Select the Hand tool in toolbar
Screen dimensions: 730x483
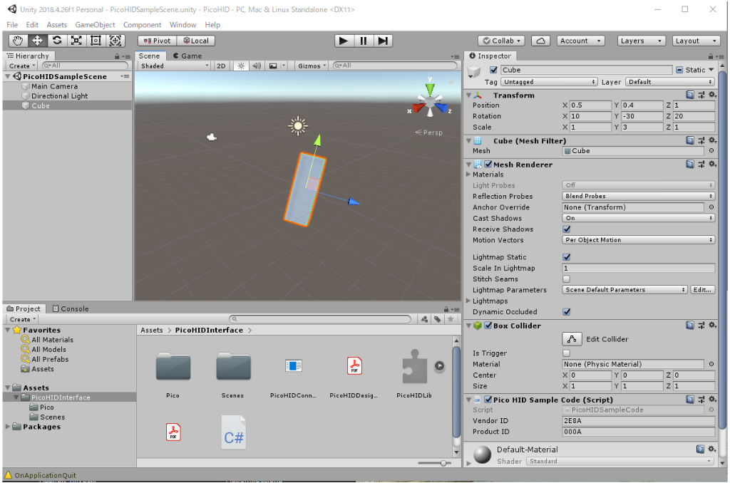point(18,41)
